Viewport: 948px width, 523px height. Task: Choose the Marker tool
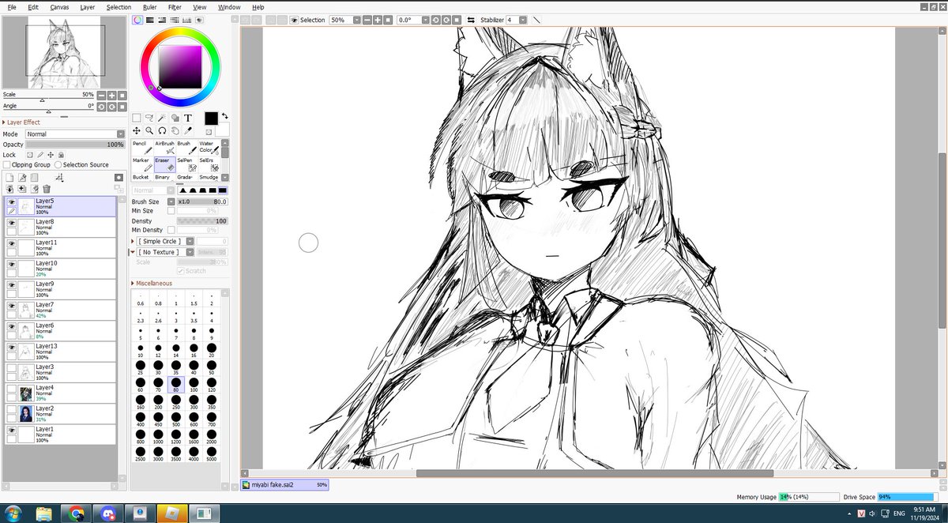(141, 164)
